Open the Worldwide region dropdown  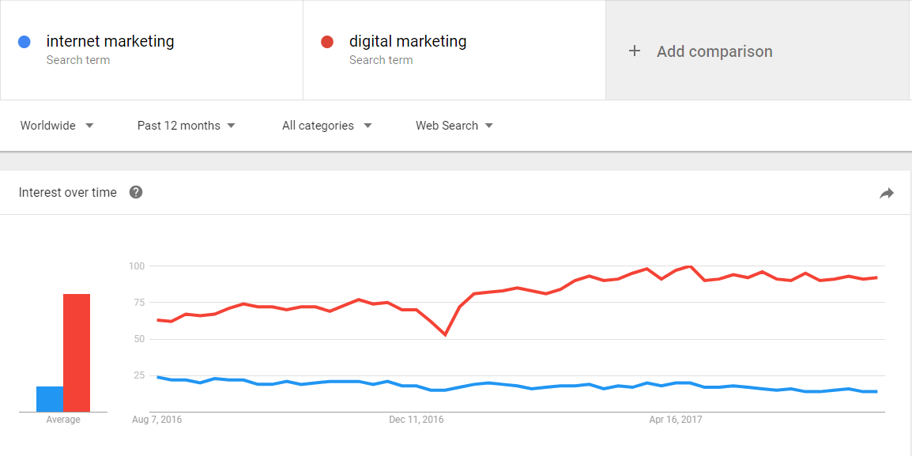click(x=57, y=126)
